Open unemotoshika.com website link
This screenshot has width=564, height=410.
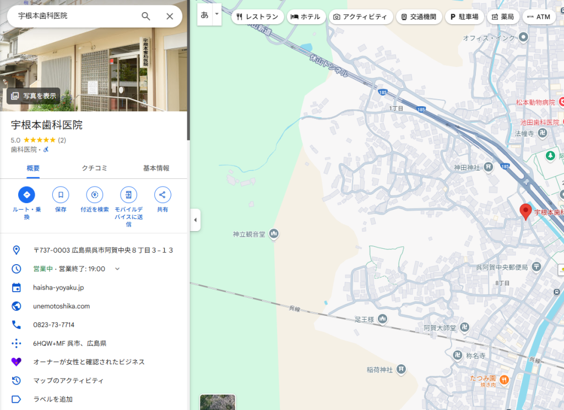point(61,306)
